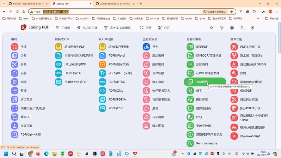
Task: Click the PDF转XML code icon
Action: pos(102,91)
